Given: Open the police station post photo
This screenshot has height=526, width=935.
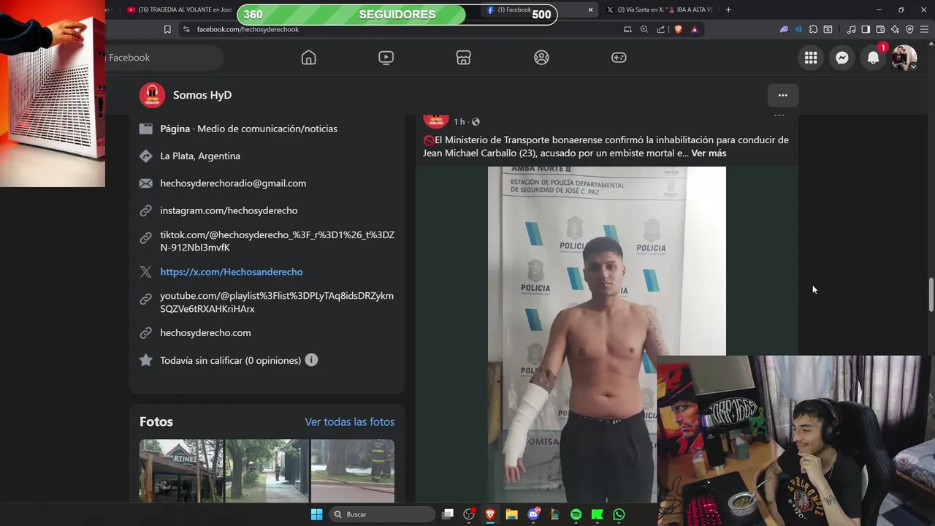Looking at the screenshot, I should click(x=607, y=335).
